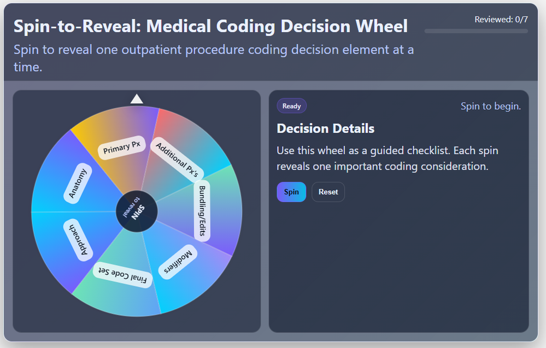Click the Spin-to-Reveal page title
The height and width of the screenshot is (348, 546).
coord(210,26)
